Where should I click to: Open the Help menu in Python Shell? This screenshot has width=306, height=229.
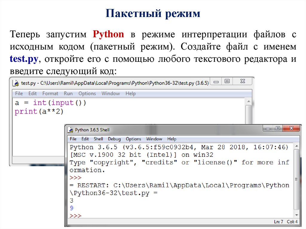[x=172, y=139]
